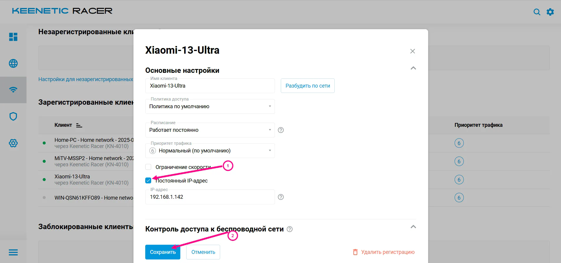
Task: Click the IP-адрес input field
Action: click(210, 197)
